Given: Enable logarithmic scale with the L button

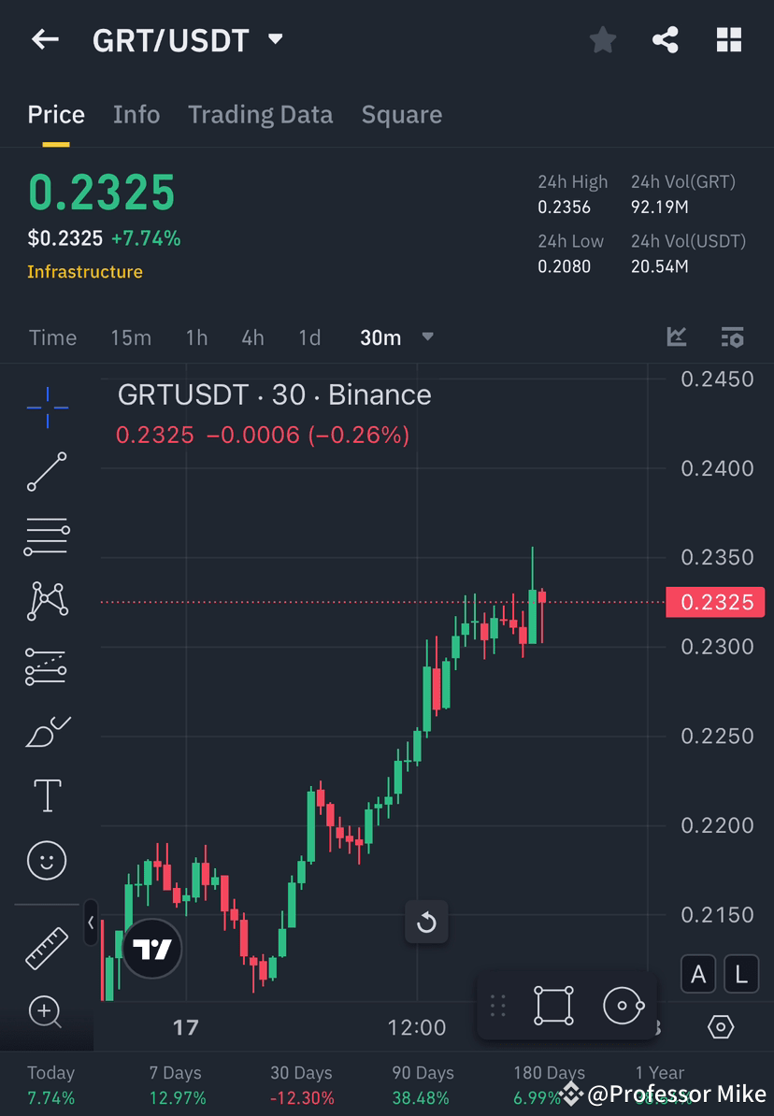Looking at the screenshot, I should pyautogui.click(x=740, y=974).
